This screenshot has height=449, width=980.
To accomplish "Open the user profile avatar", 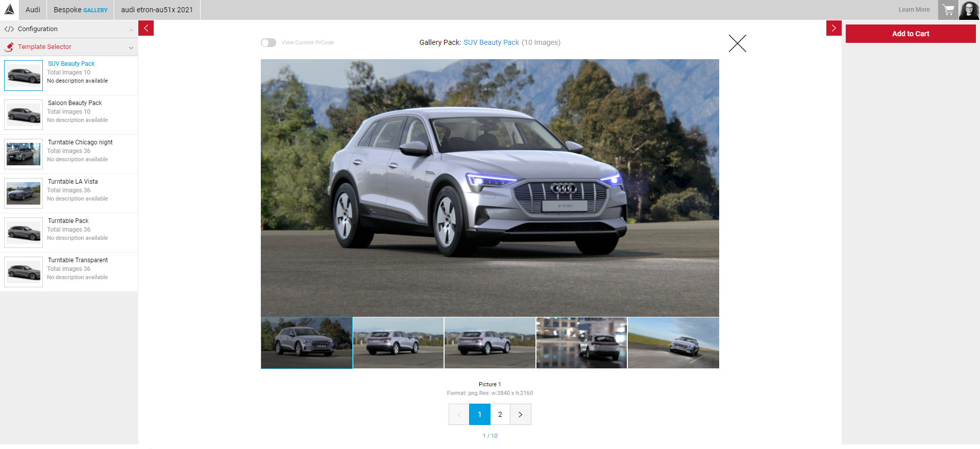I will 969,10.
